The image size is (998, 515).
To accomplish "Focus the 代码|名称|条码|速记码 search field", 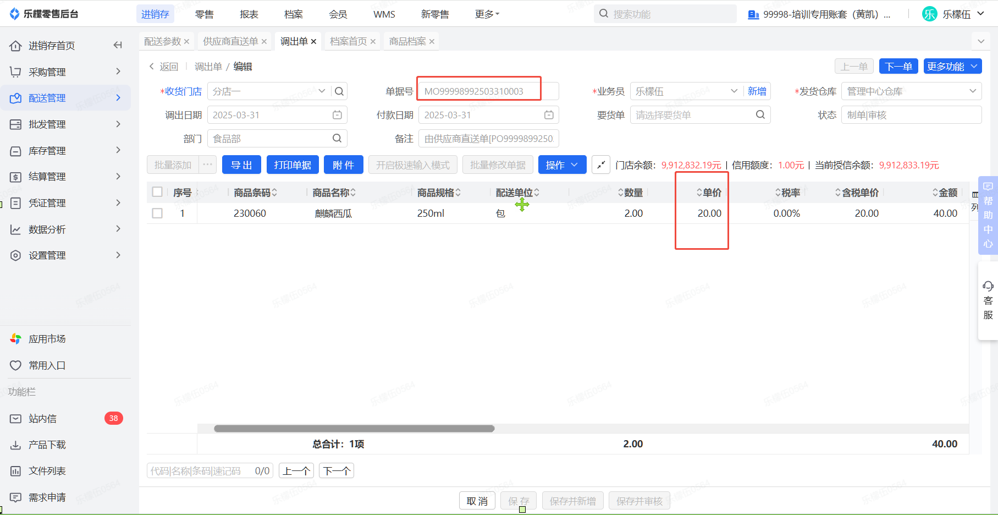I will coord(210,471).
